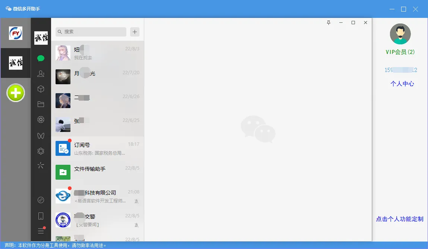The image size is (428, 249).
Task: Click the green plus to add new WeChat instance
Action: [15, 92]
